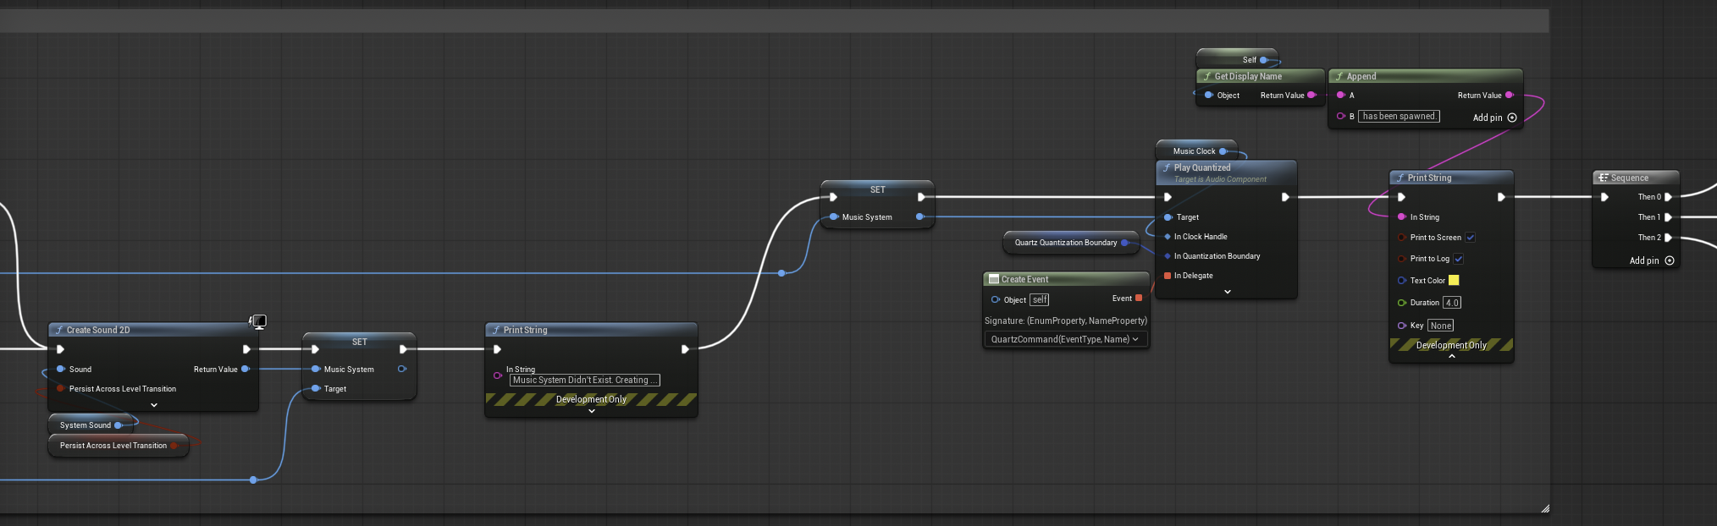The height and width of the screenshot is (526, 1717).
Task: Edit the Key field showing None
Action: pyautogui.click(x=1441, y=326)
